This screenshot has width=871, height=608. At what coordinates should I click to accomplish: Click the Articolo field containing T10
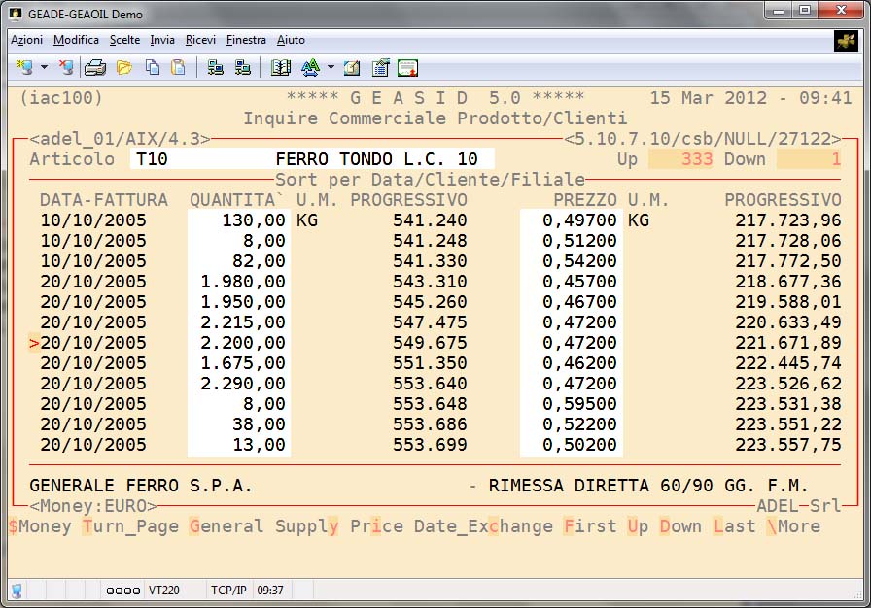point(194,159)
